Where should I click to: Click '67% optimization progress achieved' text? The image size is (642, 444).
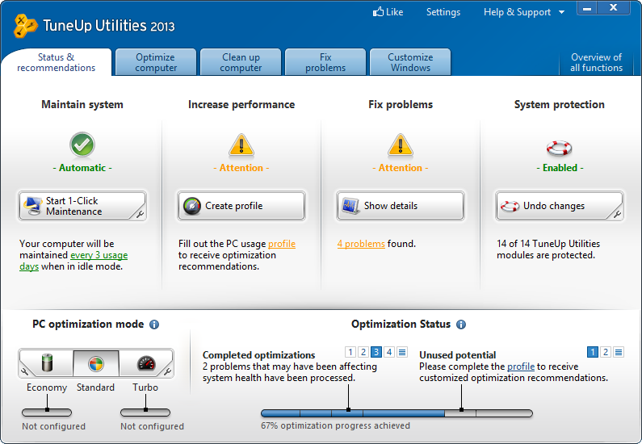(335, 426)
